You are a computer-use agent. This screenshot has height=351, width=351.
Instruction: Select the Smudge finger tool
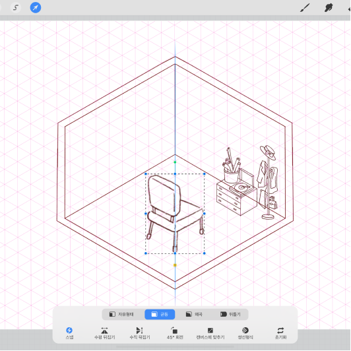[328, 8]
